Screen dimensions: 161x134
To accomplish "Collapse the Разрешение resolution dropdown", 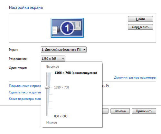I will tap(53, 59).
